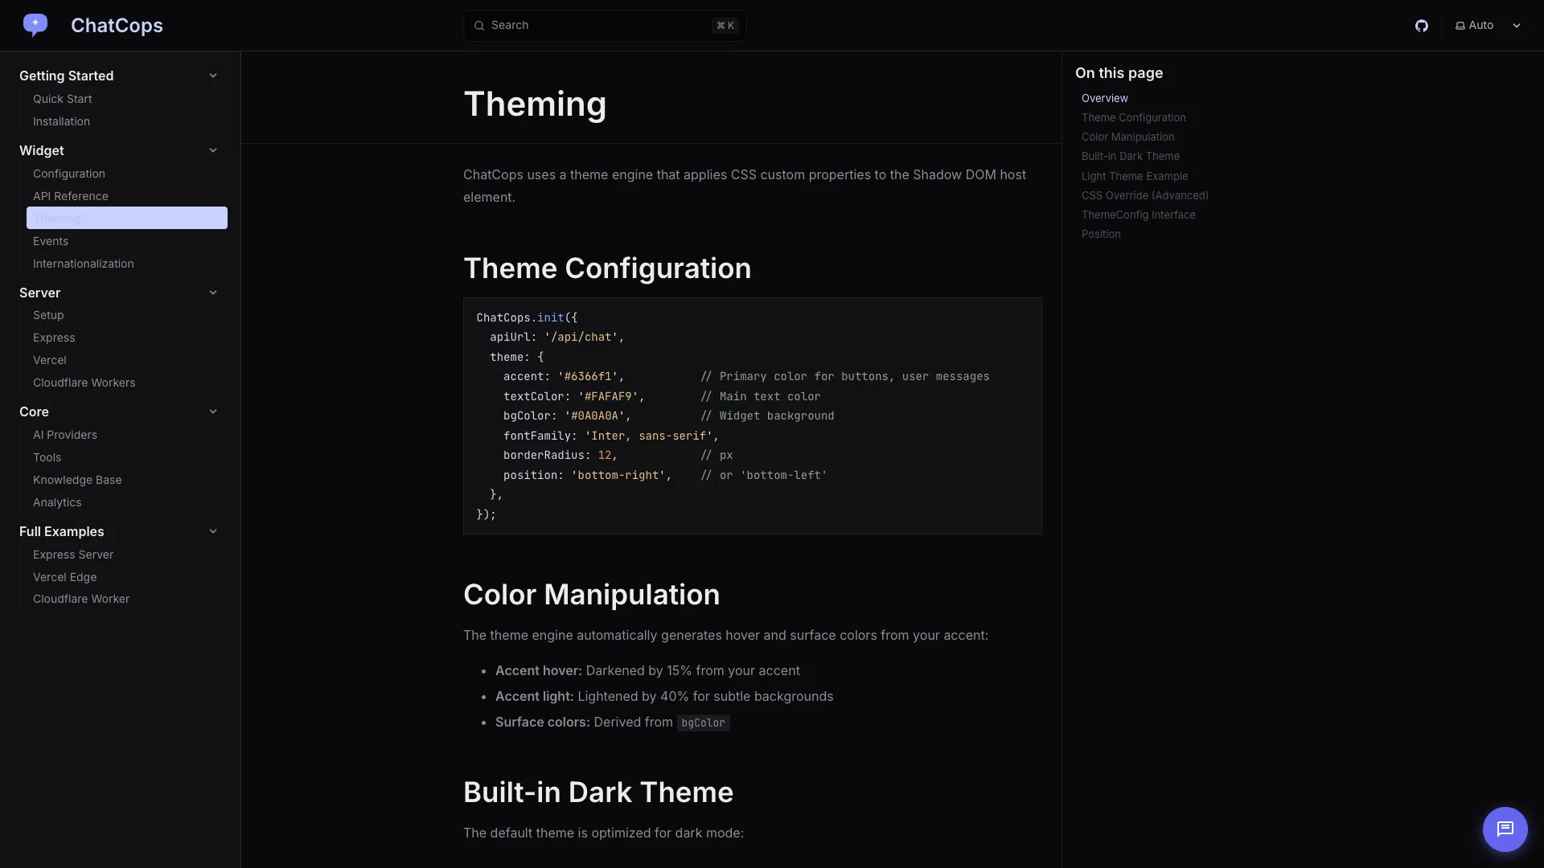This screenshot has height=868, width=1544.
Task: Click the Getting Started section label
Action: (x=67, y=76)
